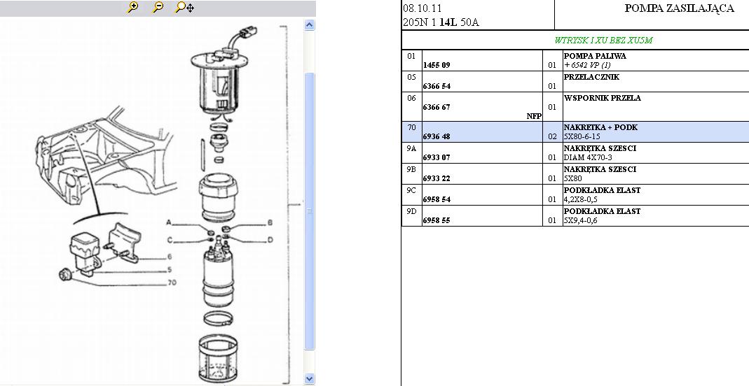Click the POMPA ZASILAJĄCA title

(678, 9)
